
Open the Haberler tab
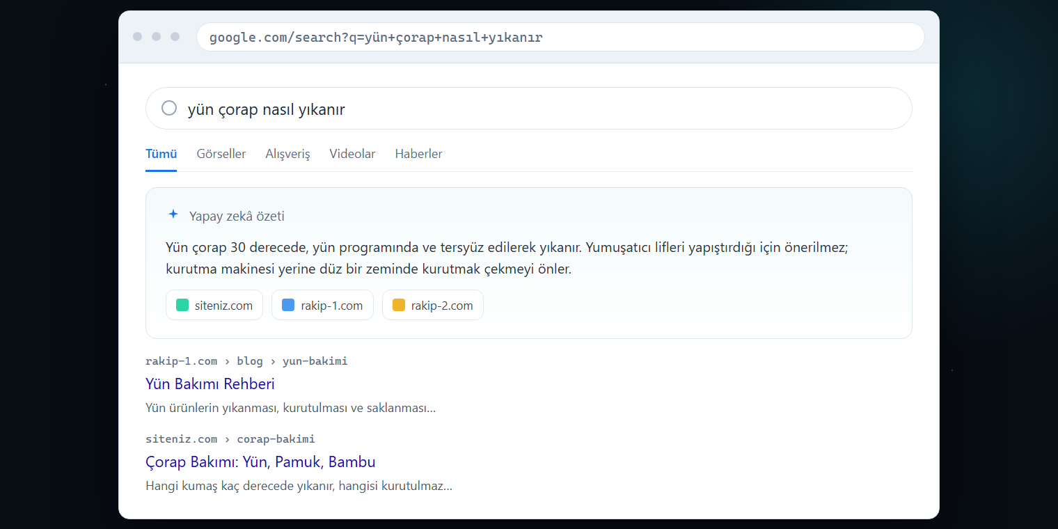point(418,154)
